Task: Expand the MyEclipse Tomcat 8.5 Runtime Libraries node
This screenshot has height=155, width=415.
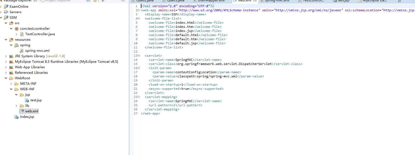Action: (x=6, y=61)
